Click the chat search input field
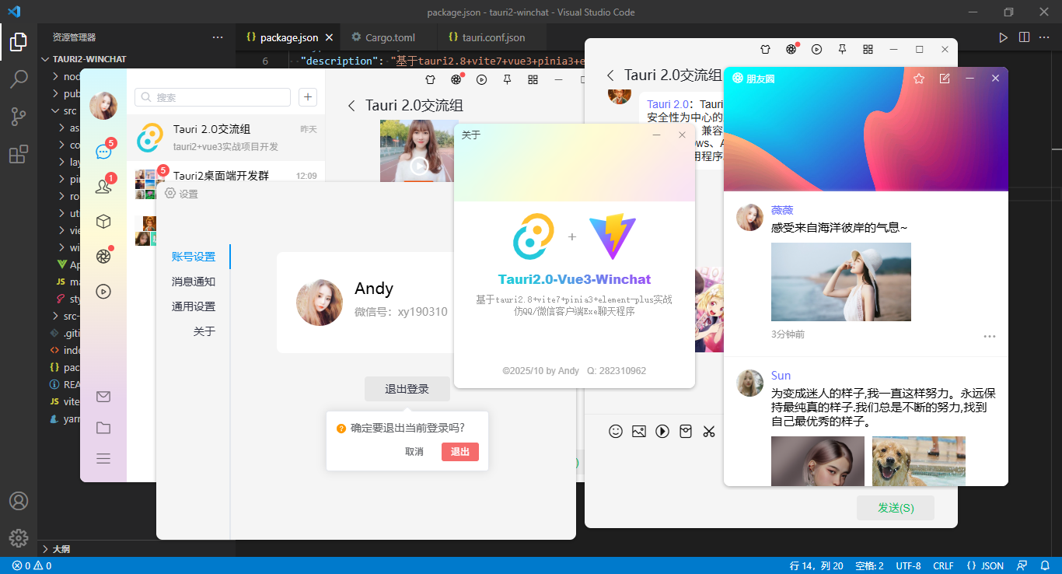Screen dimensions: 1062x574 coord(211,96)
